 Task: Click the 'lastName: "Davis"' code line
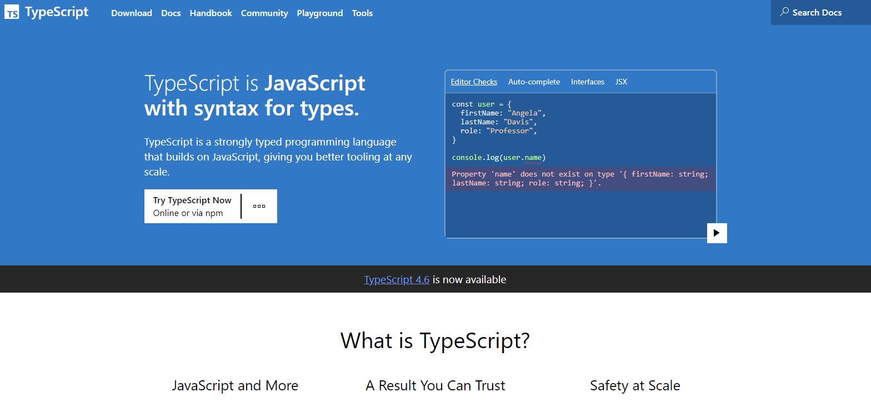click(x=499, y=122)
